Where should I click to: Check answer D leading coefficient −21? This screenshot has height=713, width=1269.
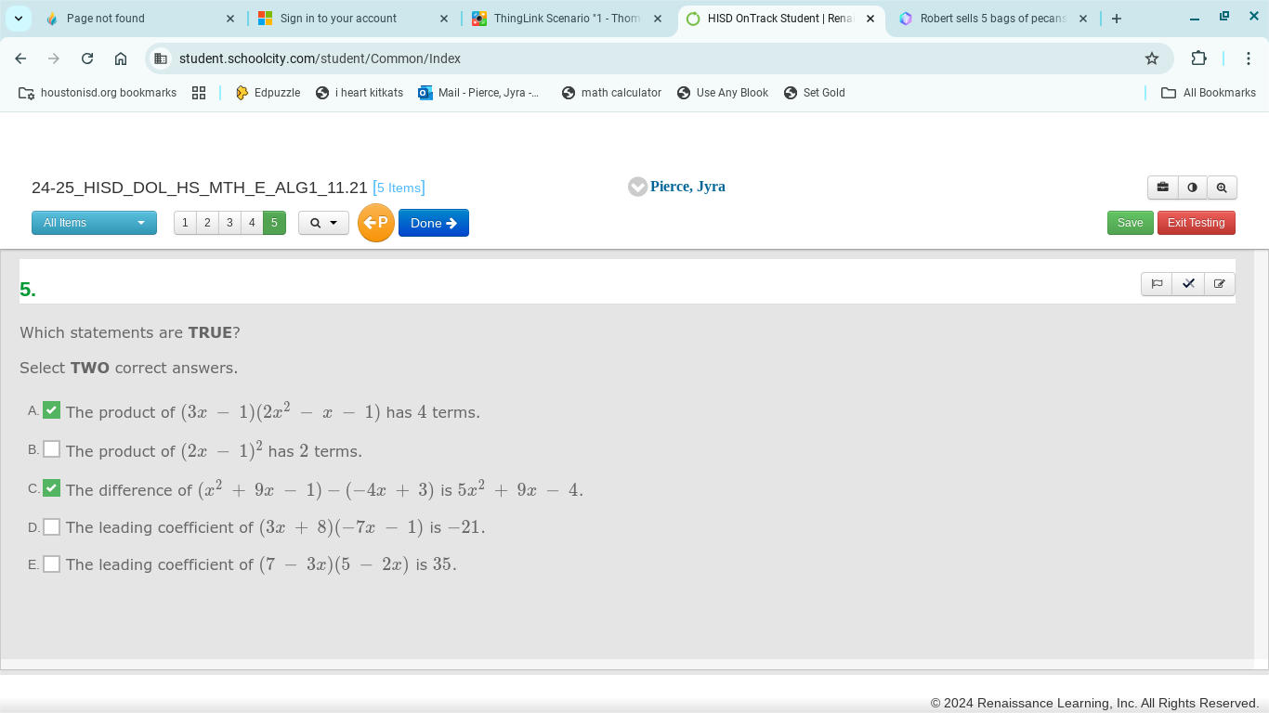[x=52, y=526]
